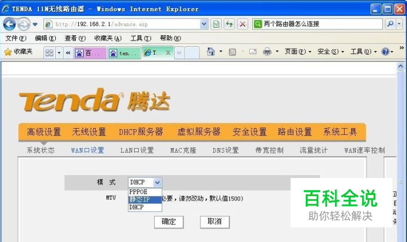407x242 pixels.
Task: Open the 帮助(H) menu
Action: 171,38
